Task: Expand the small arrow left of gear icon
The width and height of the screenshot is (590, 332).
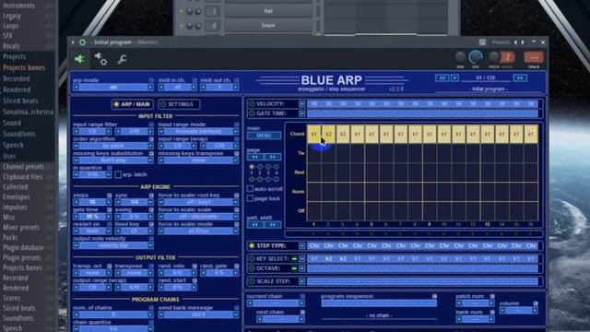Action: (x=73, y=42)
